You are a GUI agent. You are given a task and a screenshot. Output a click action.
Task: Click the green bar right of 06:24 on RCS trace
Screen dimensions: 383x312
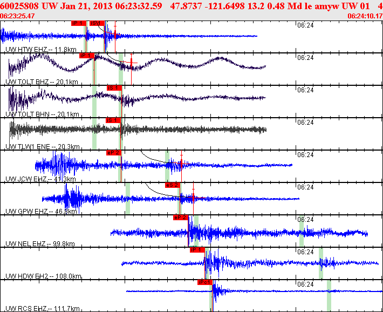[x=329, y=296]
